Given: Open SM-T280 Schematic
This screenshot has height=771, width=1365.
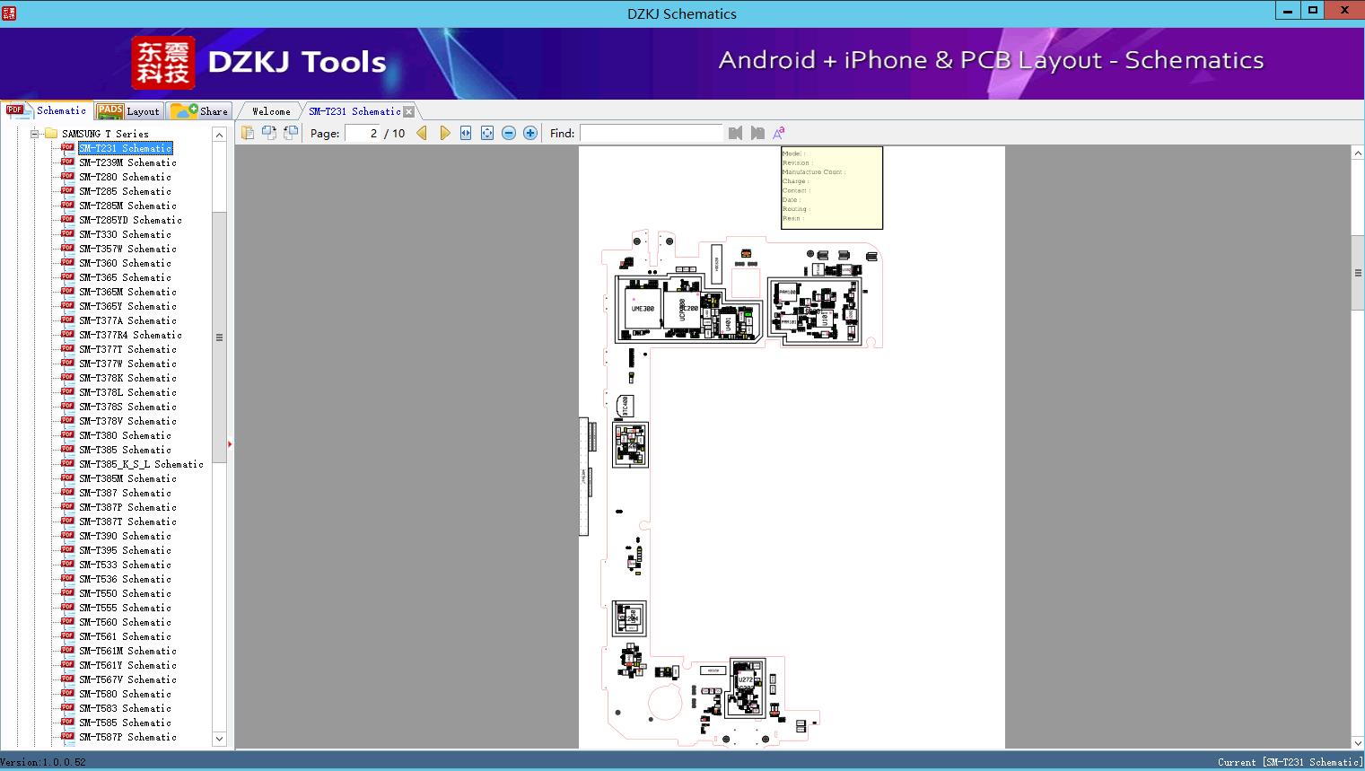Looking at the screenshot, I should pos(125,177).
